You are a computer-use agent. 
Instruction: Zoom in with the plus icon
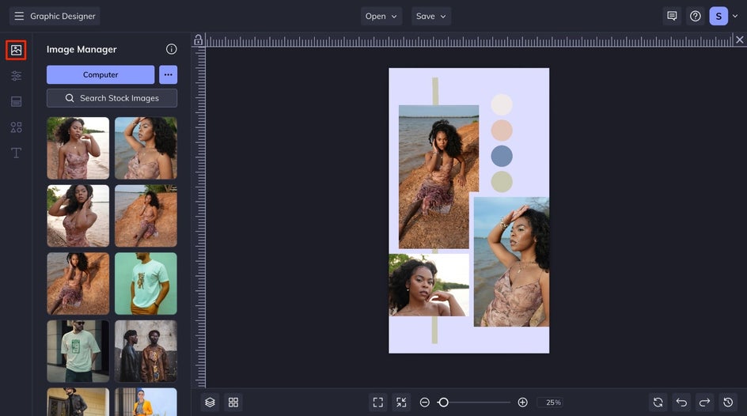[522, 403]
